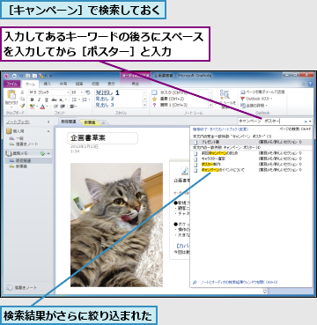Apply the 見出し 1 style
This screenshot has height=325, width=317.
[x=107, y=92]
